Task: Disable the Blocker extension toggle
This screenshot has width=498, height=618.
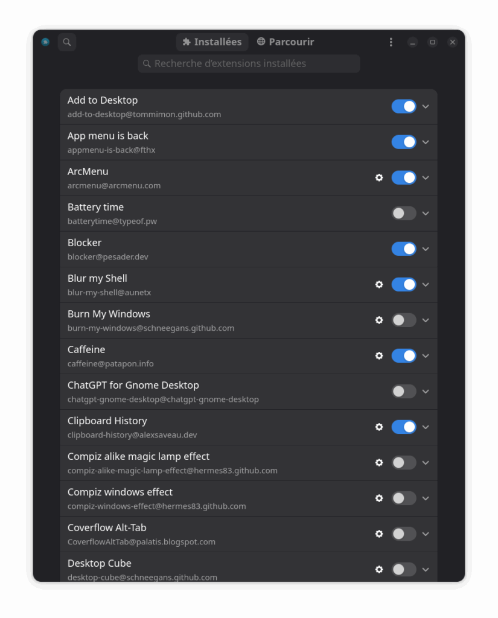Action: click(x=404, y=249)
